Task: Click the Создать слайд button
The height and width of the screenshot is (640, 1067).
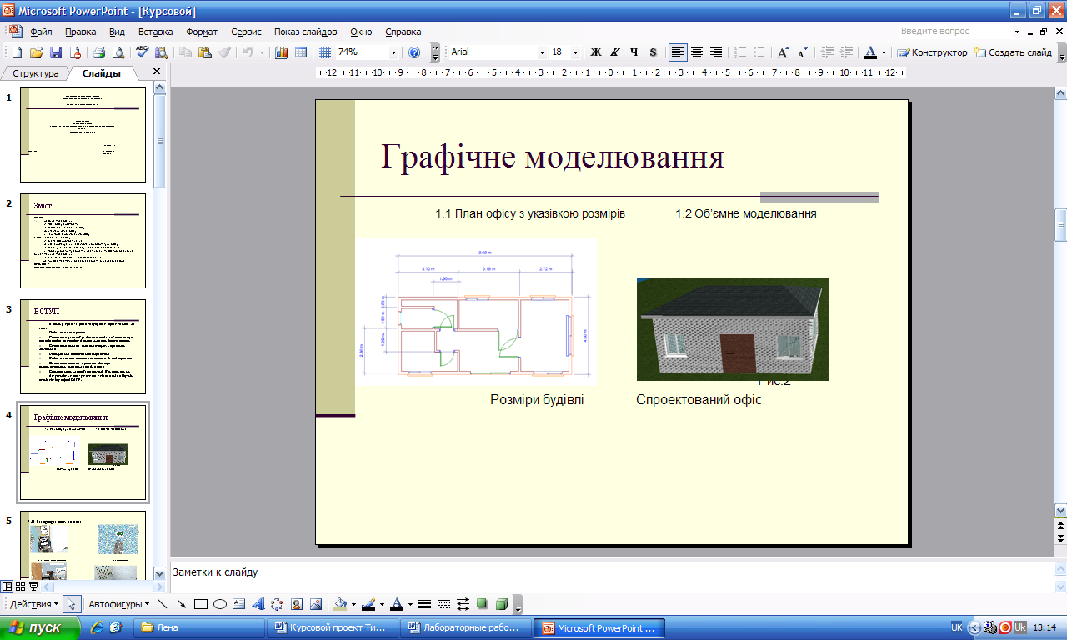Action: click(1013, 52)
